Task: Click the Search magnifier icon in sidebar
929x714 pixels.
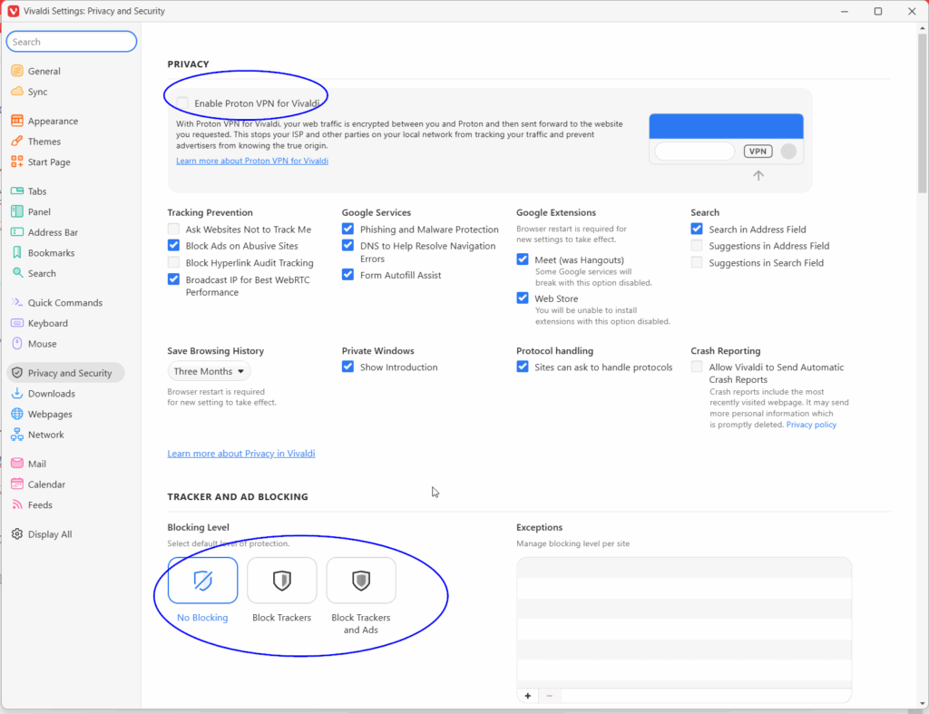Action: 17,273
